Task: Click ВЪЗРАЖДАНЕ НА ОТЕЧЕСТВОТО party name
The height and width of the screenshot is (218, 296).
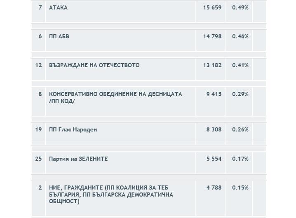Action: [x=94, y=66]
